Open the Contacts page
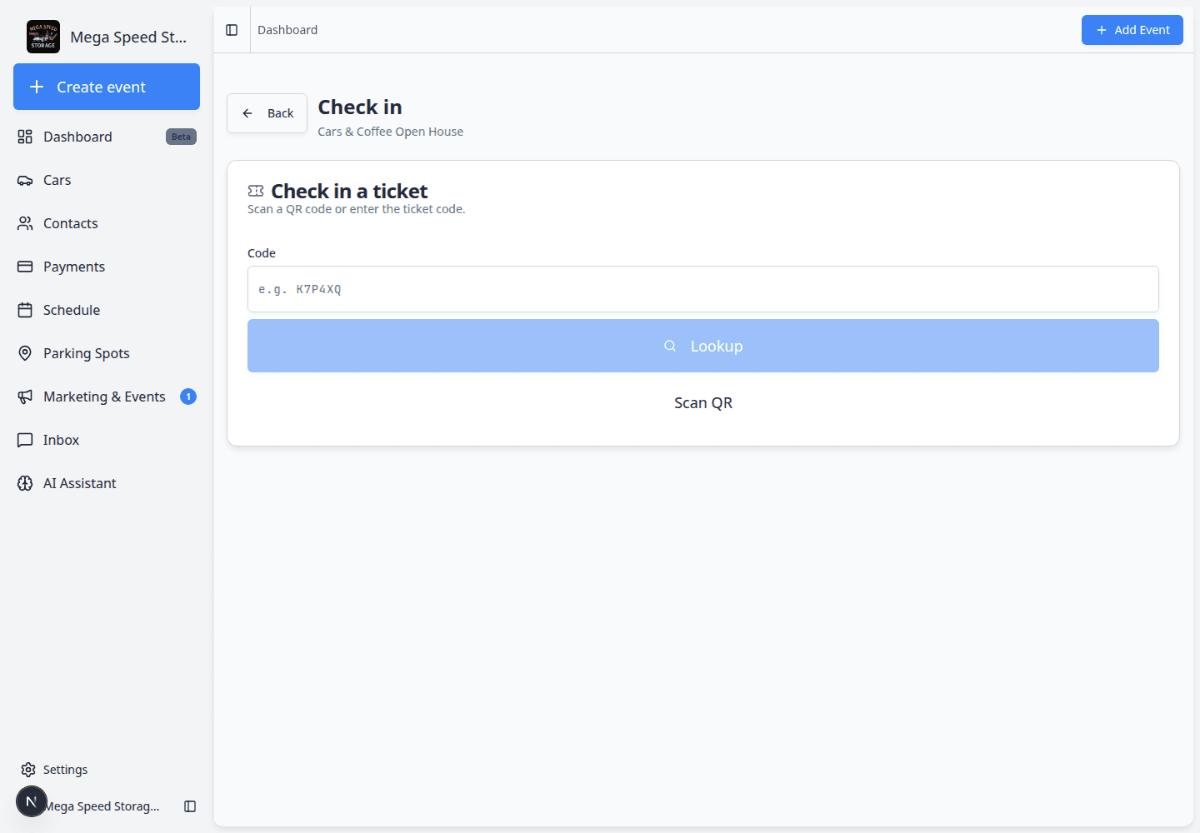The width and height of the screenshot is (1200, 833). coord(107,223)
